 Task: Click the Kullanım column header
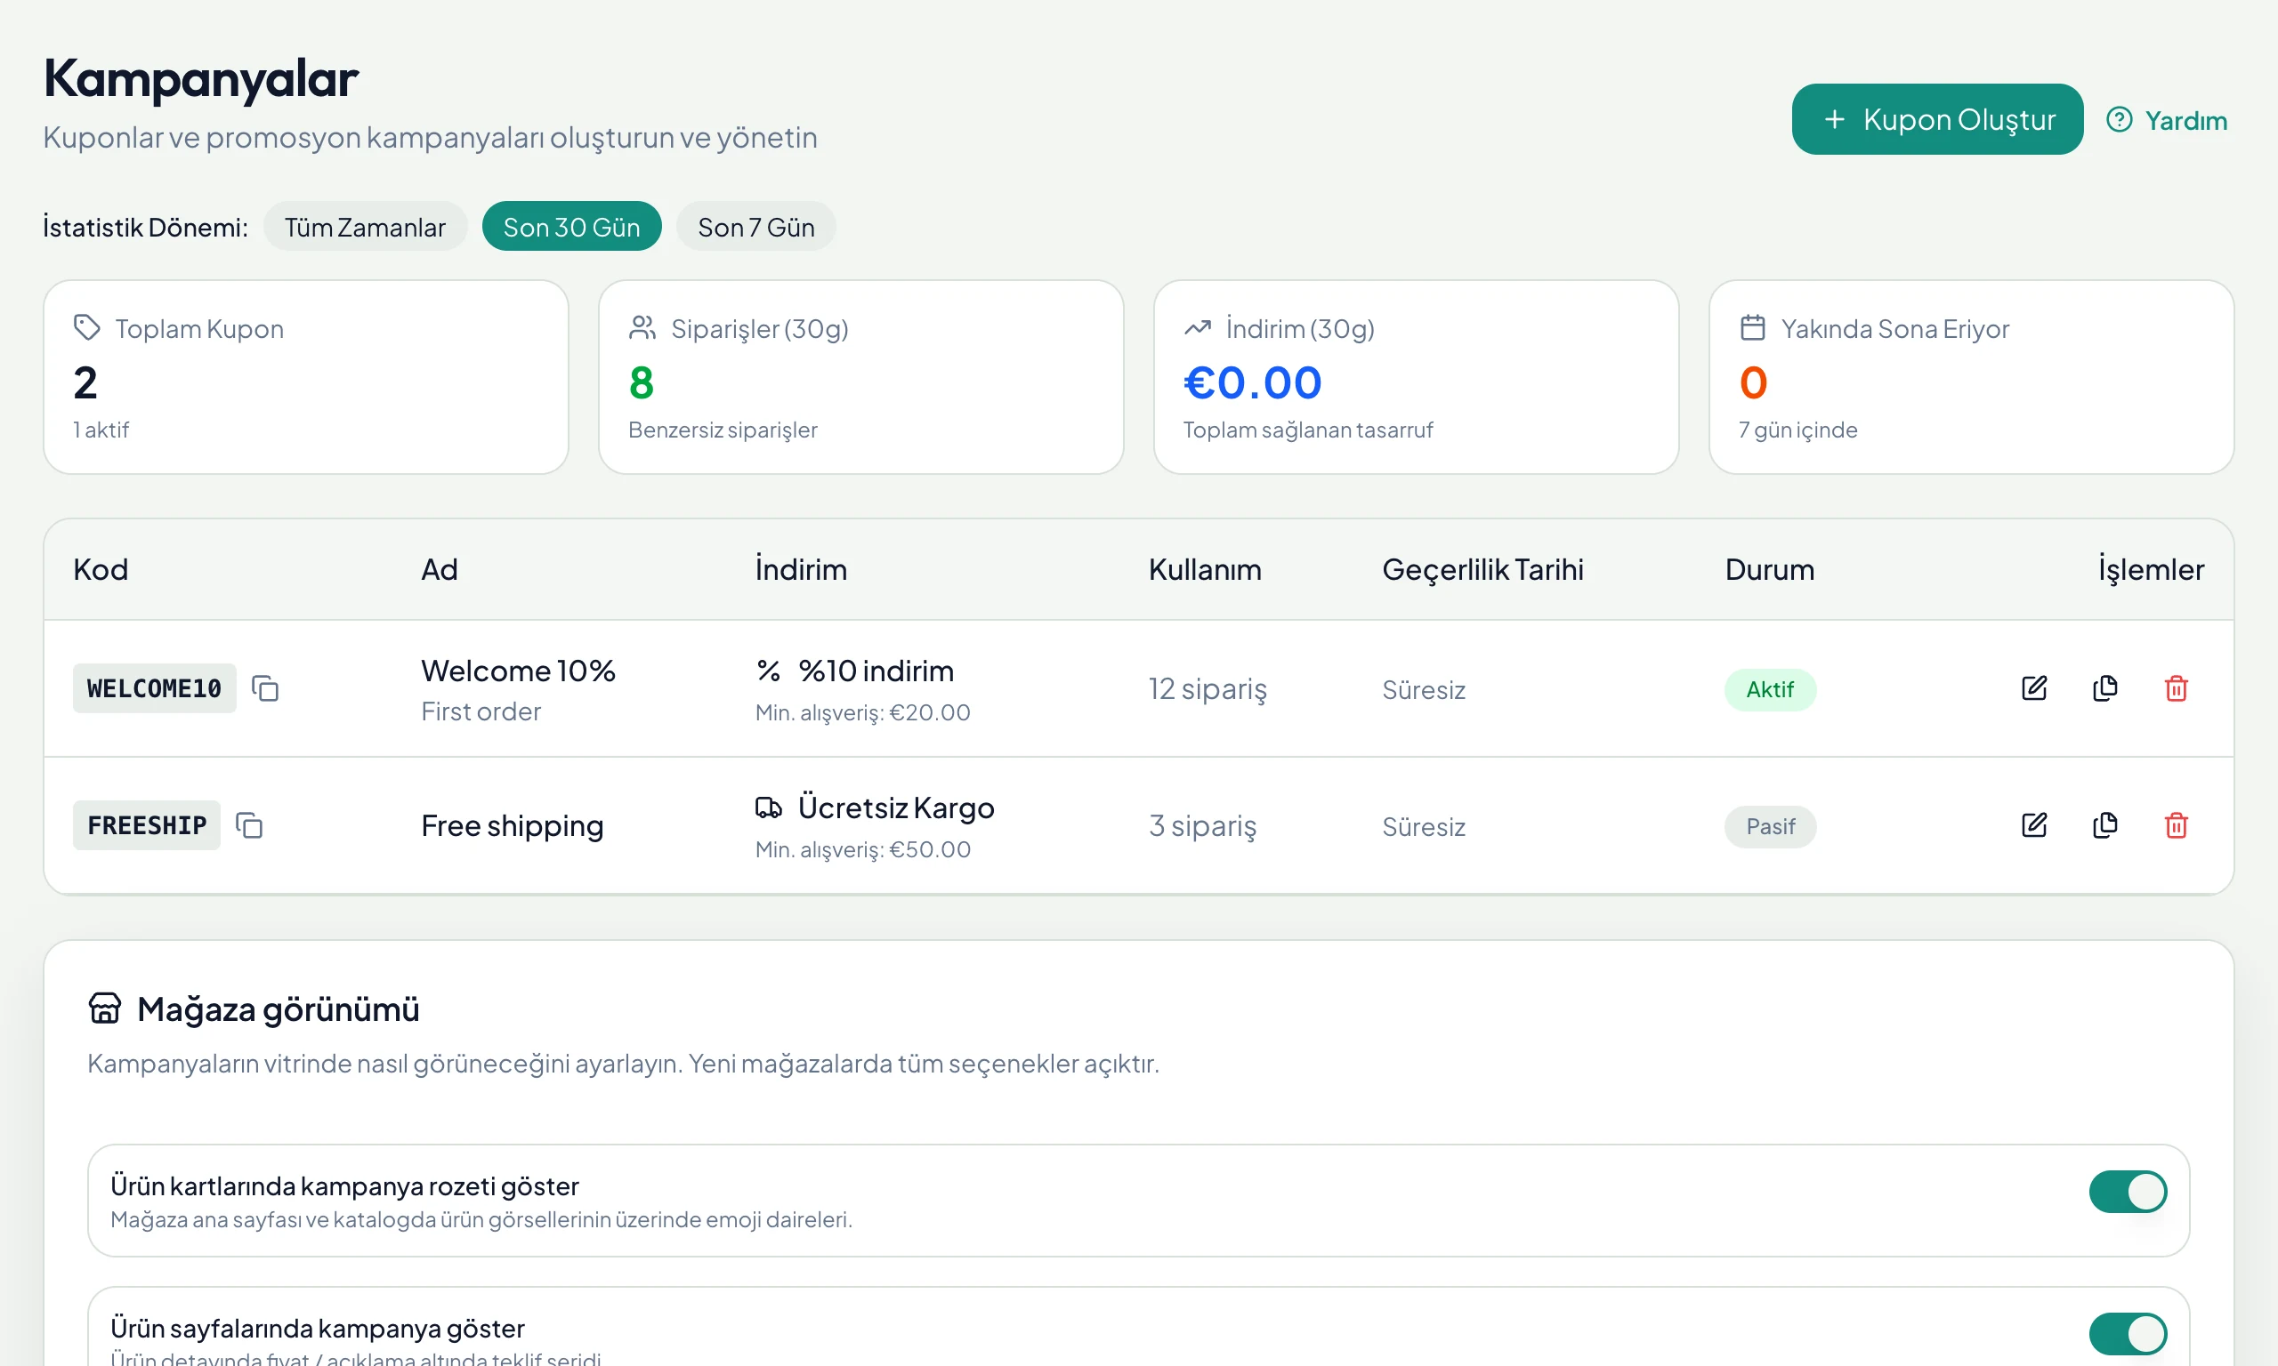coord(1204,570)
